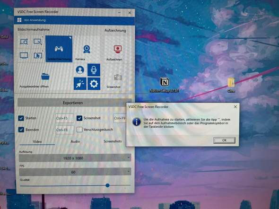Click the Ctrl+F9 hotkey field
The image size is (279, 209).
tap(120, 118)
